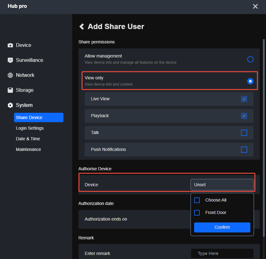266x259 pixels.
Task: Click the Live View permission label
Action: (x=100, y=99)
